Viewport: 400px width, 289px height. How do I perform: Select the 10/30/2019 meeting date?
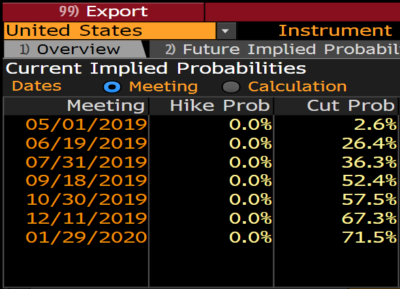pos(86,200)
